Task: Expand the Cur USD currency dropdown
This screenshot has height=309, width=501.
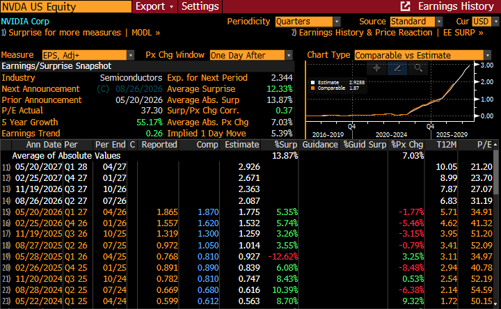Action: pyautogui.click(x=495, y=22)
